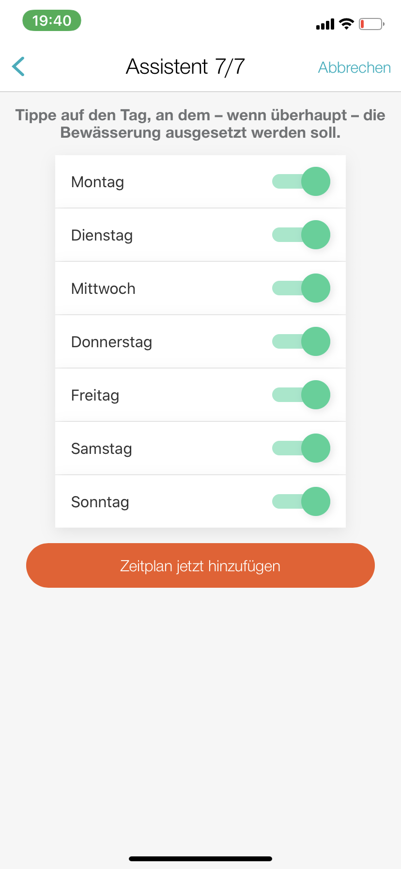Turn off the Sonntag switch

point(301,502)
